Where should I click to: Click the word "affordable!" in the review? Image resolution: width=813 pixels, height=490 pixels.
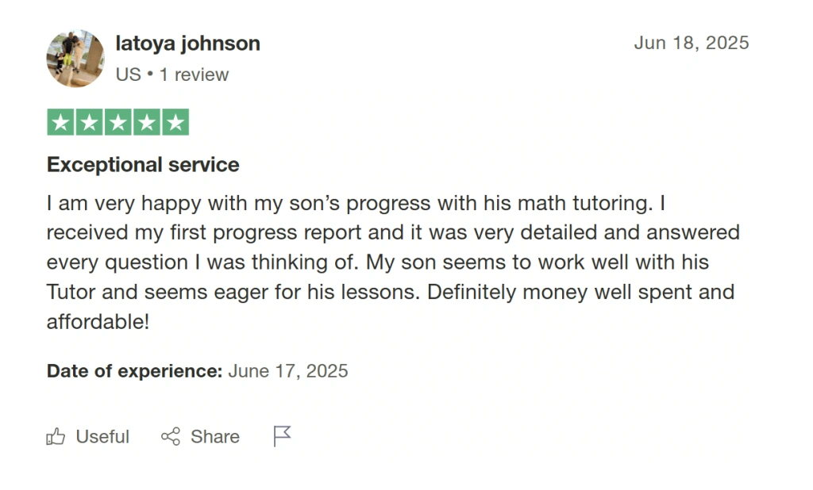(98, 323)
